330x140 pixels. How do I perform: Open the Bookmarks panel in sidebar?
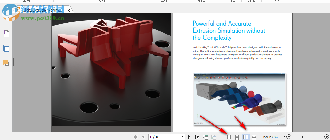tap(6, 34)
